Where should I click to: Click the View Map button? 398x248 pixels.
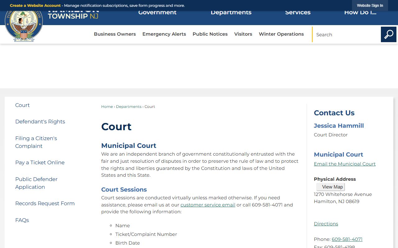pyautogui.click(x=331, y=187)
